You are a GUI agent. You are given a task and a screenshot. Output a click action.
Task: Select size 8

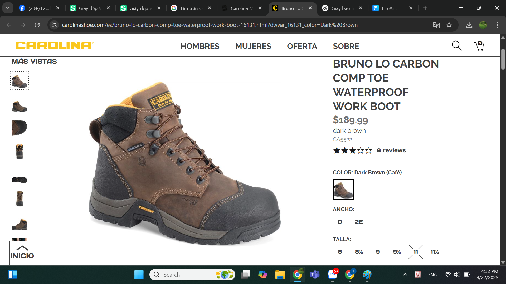click(x=340, y=252)
